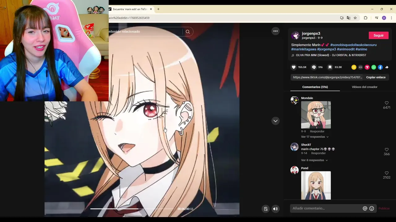Screen dimensions: 396x222
Task: Send to friends with the red paper-plane icon
Action: 367,67
